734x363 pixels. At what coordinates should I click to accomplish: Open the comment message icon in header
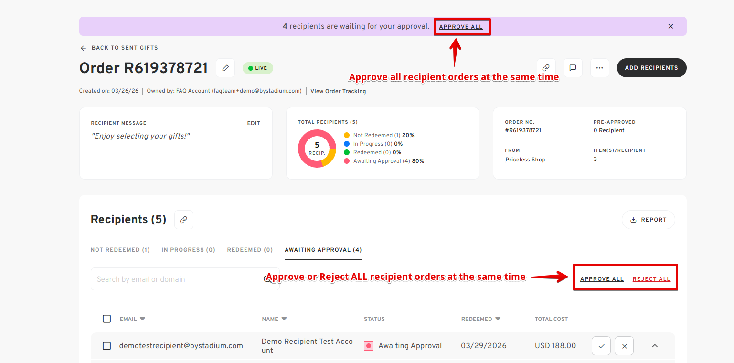pyautogui.click(x=573, y=68)
